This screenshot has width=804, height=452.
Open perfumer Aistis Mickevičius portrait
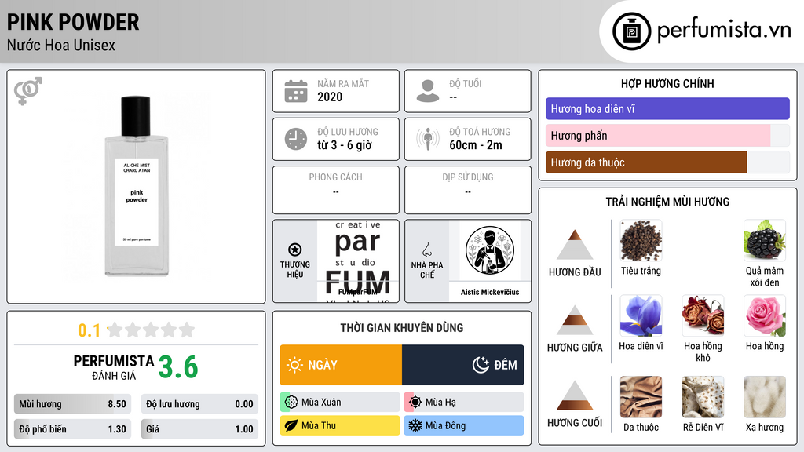click(x=490, y=250)
